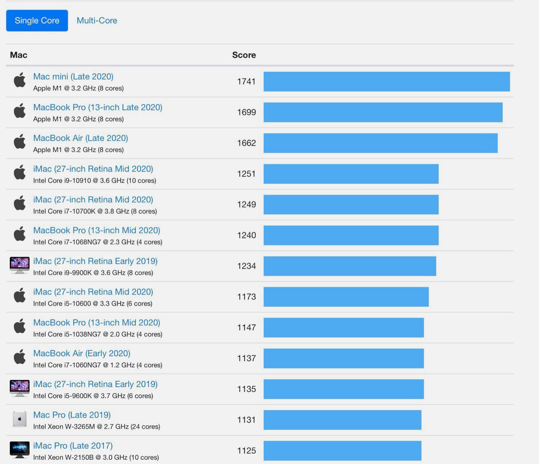Click the Apple M1 spec text under Mac mini
This screenshot has width=539, height=464.
78,88
